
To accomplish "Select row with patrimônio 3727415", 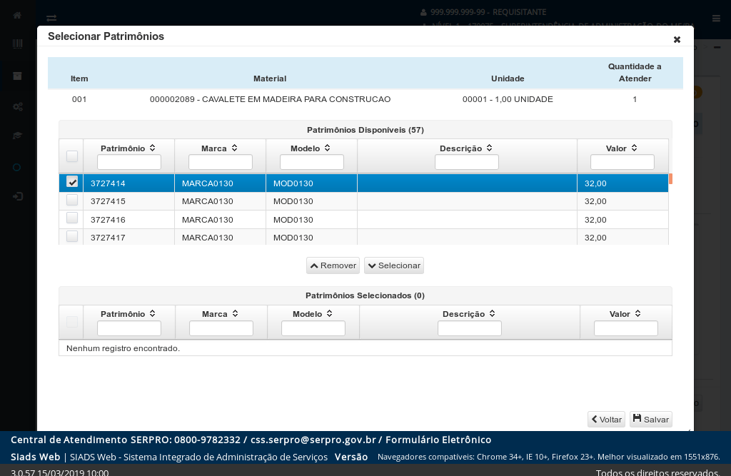I will tap(363, 201).
